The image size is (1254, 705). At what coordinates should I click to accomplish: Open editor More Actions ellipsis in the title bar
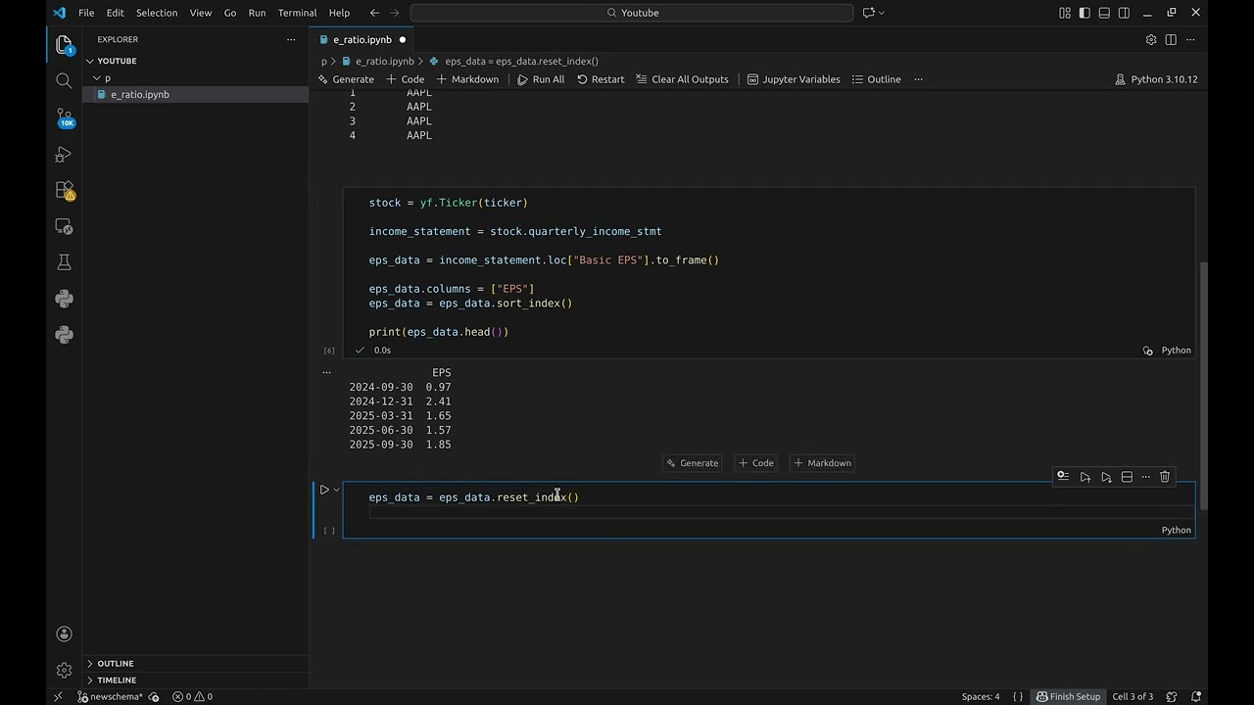pos(1191,39)
